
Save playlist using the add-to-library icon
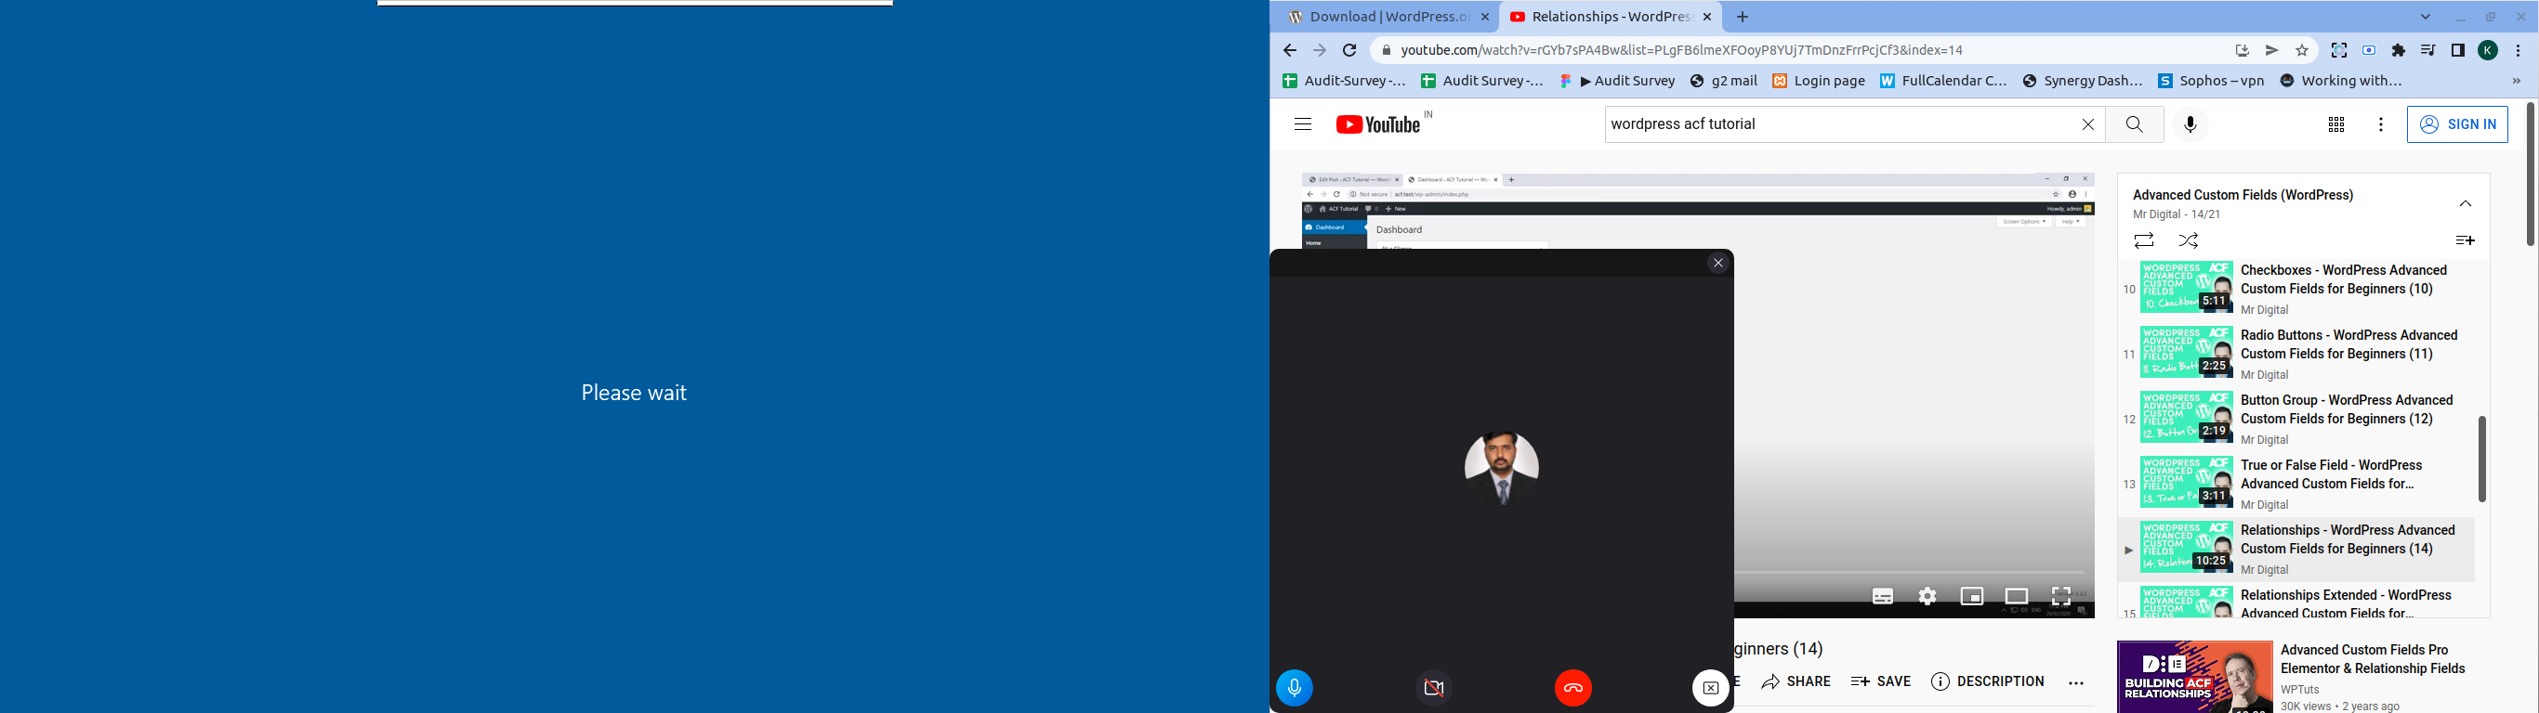[2464, 240]
